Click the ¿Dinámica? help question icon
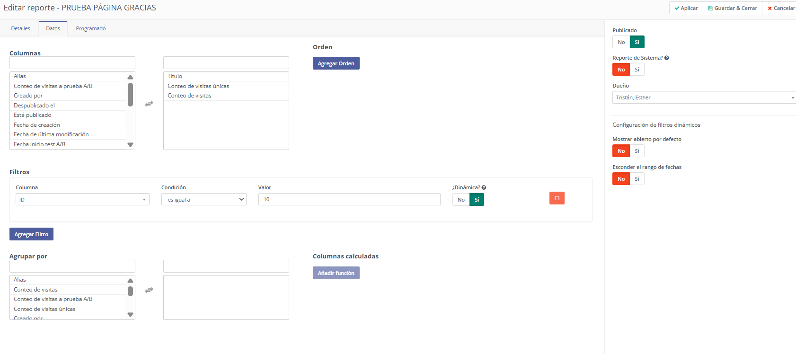 coord(484,188)
